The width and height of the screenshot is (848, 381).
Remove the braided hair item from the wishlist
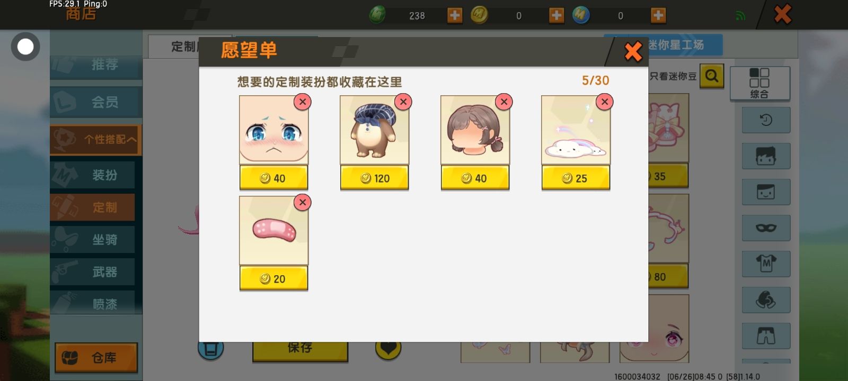coord(504,102)
